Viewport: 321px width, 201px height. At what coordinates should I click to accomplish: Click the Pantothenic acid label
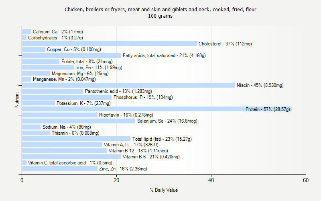(118, 91)
